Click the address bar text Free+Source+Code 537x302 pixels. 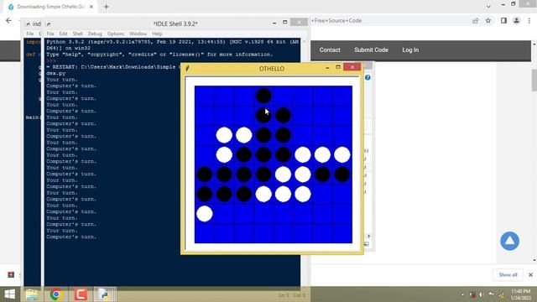pos(336,20)
